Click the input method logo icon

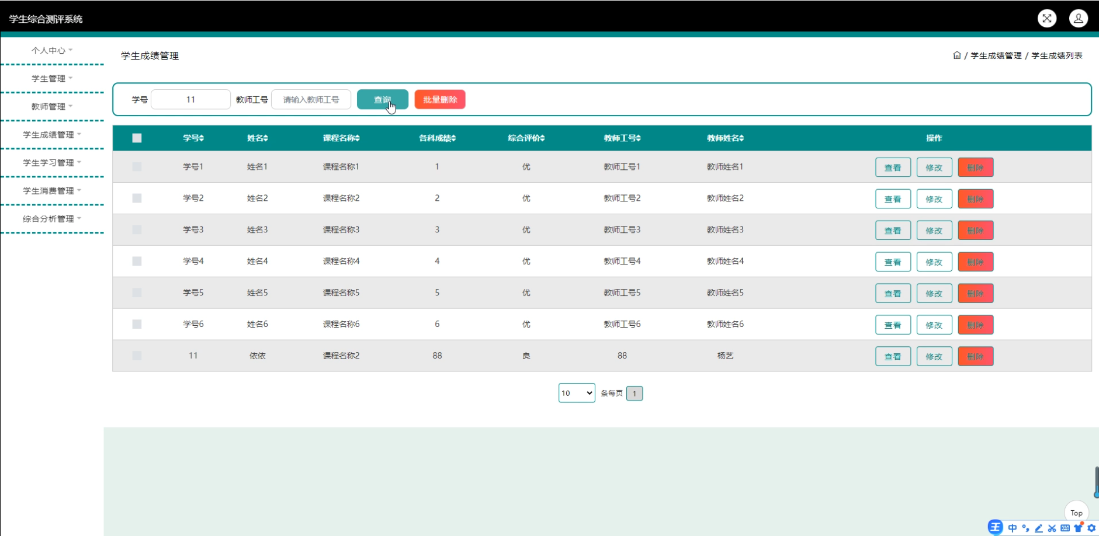click(995, 527)
